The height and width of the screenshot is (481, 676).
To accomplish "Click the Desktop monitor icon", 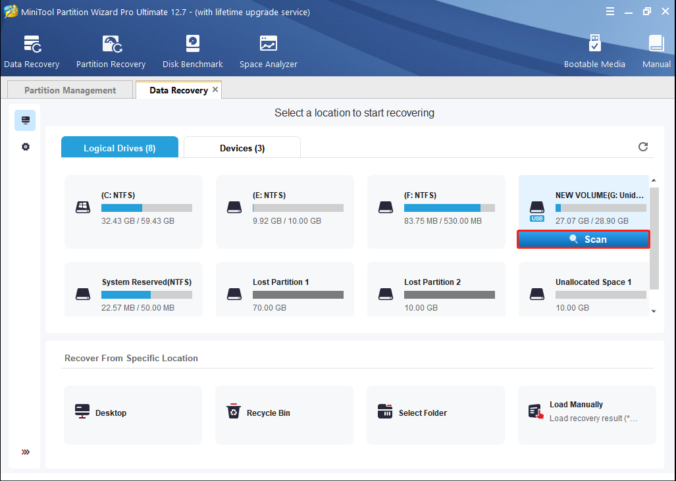I will tap(82, 411).
